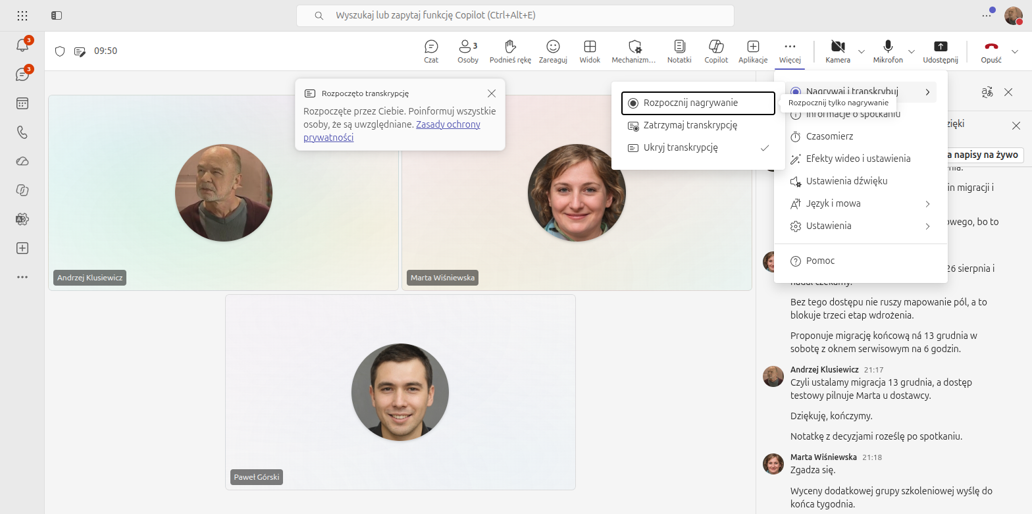Open the app launcher grid
This screenshot has height=514, width=1032.
coord(22,15)
